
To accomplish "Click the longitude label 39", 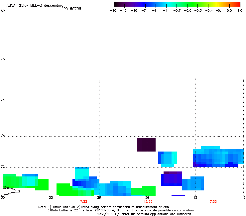I will 147,198.
